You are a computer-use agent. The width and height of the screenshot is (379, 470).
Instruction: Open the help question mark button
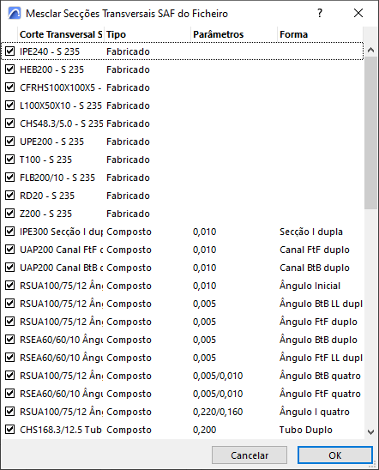[320, 13]
